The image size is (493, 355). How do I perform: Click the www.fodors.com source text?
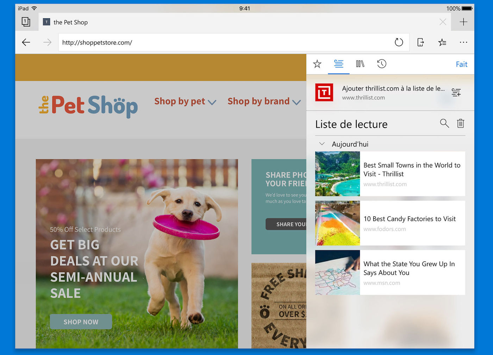pos(385,229)
